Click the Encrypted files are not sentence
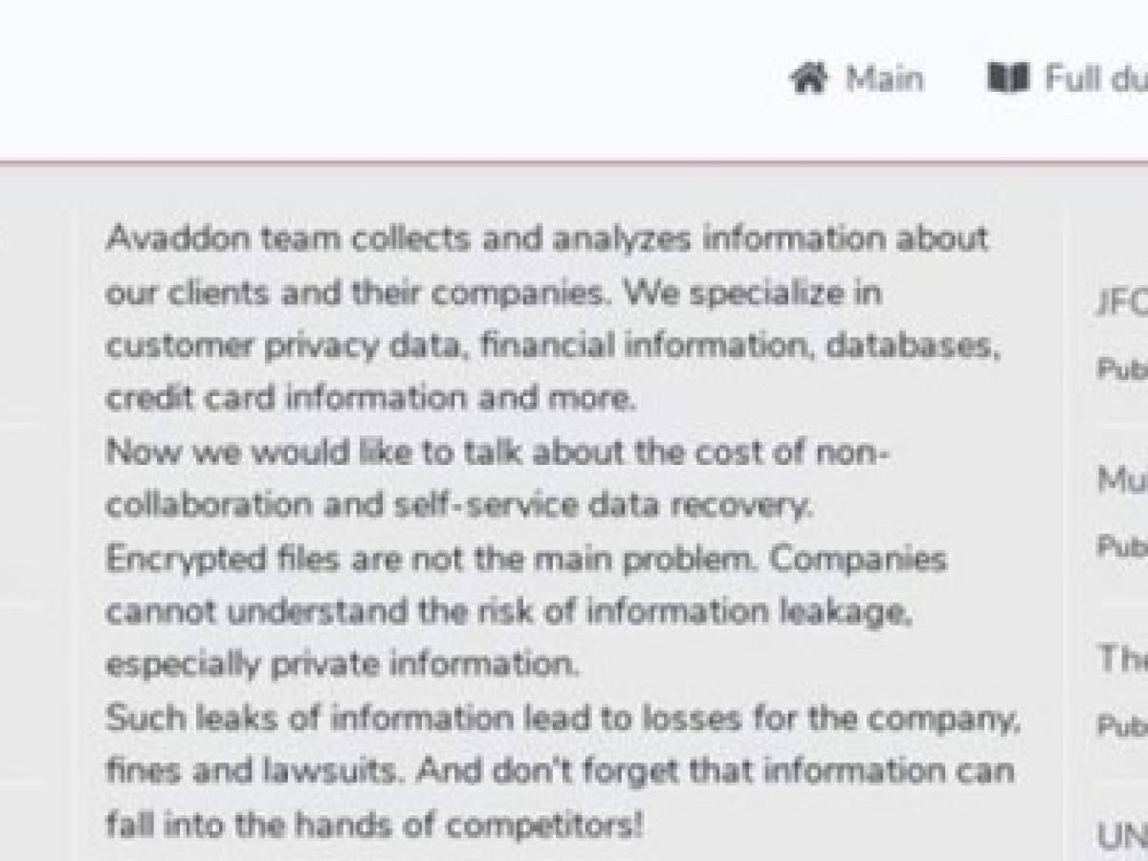Screen dimensions: 1148x861 click(x=431, y=558)
